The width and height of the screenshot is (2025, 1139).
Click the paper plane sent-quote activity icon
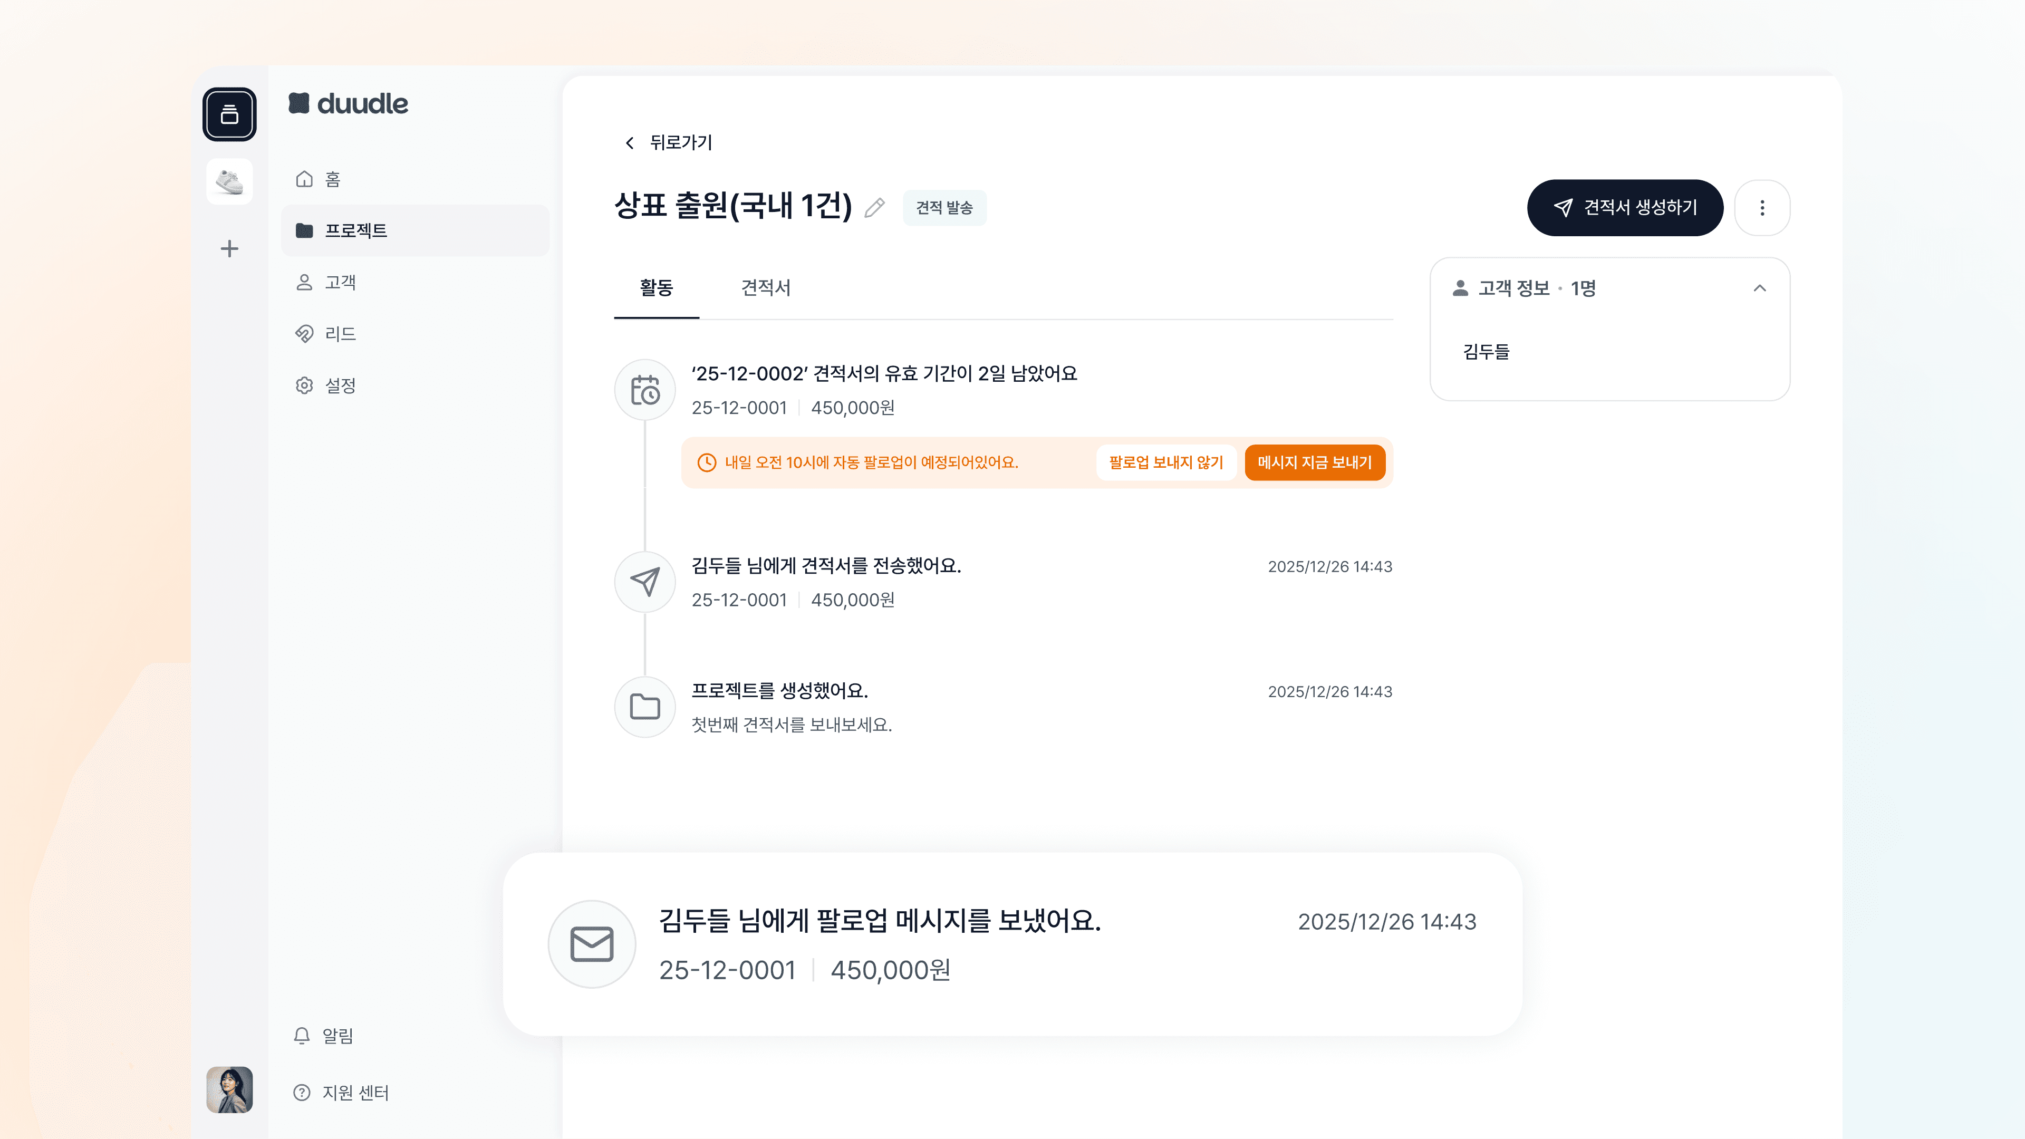(644, 582)
